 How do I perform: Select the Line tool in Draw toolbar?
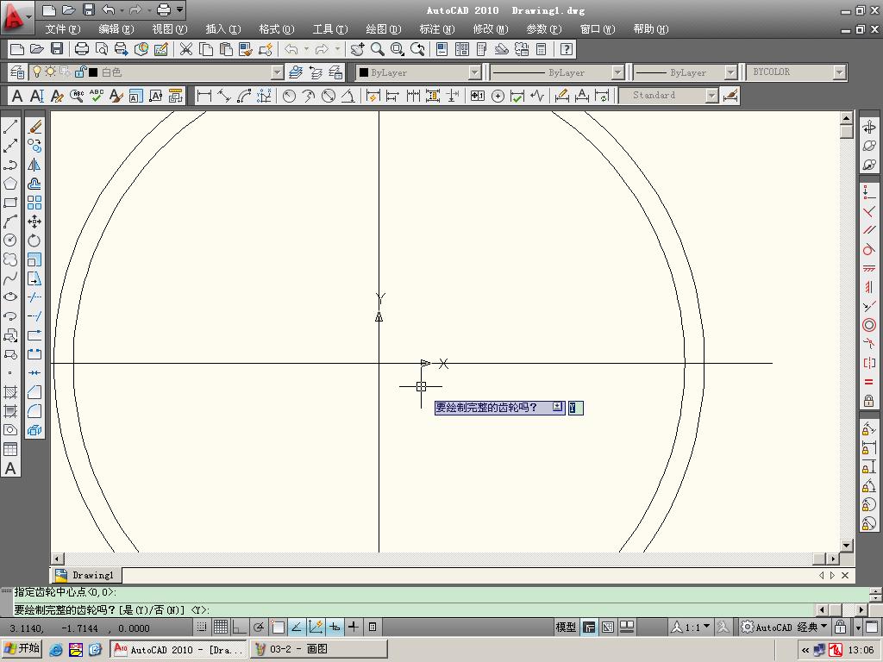(10, 128)
